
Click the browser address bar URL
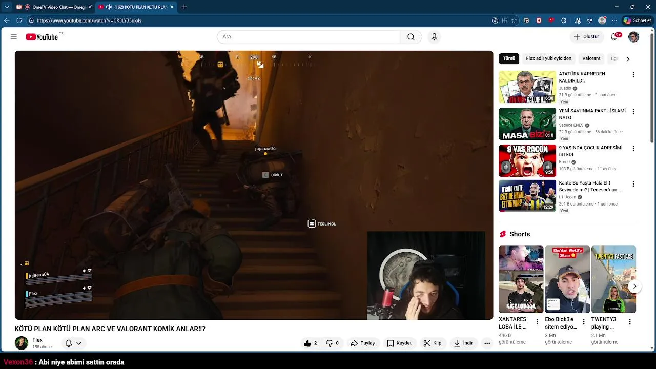pyautogui.click(x=89, y=20)
